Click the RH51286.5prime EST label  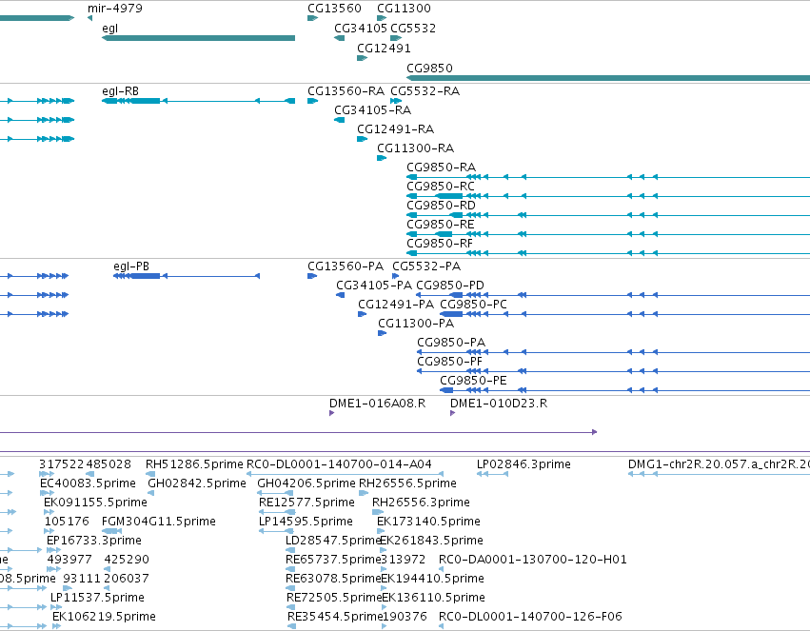tap(194, 464)
